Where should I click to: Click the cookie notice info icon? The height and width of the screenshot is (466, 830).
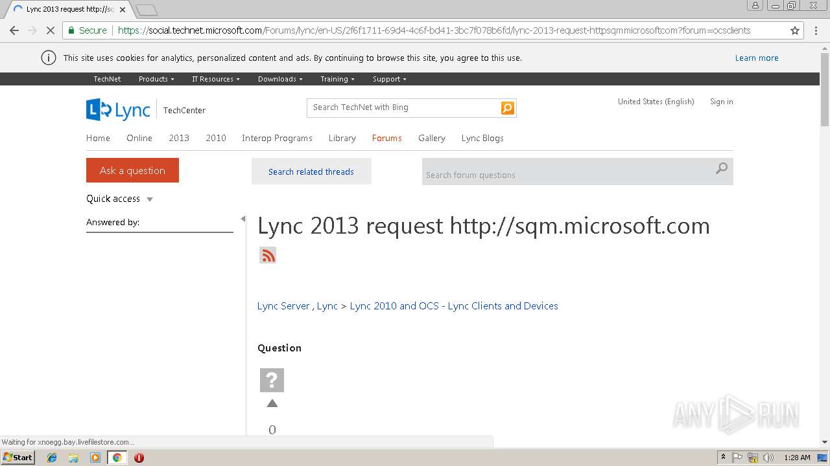(x=48, y=58)
